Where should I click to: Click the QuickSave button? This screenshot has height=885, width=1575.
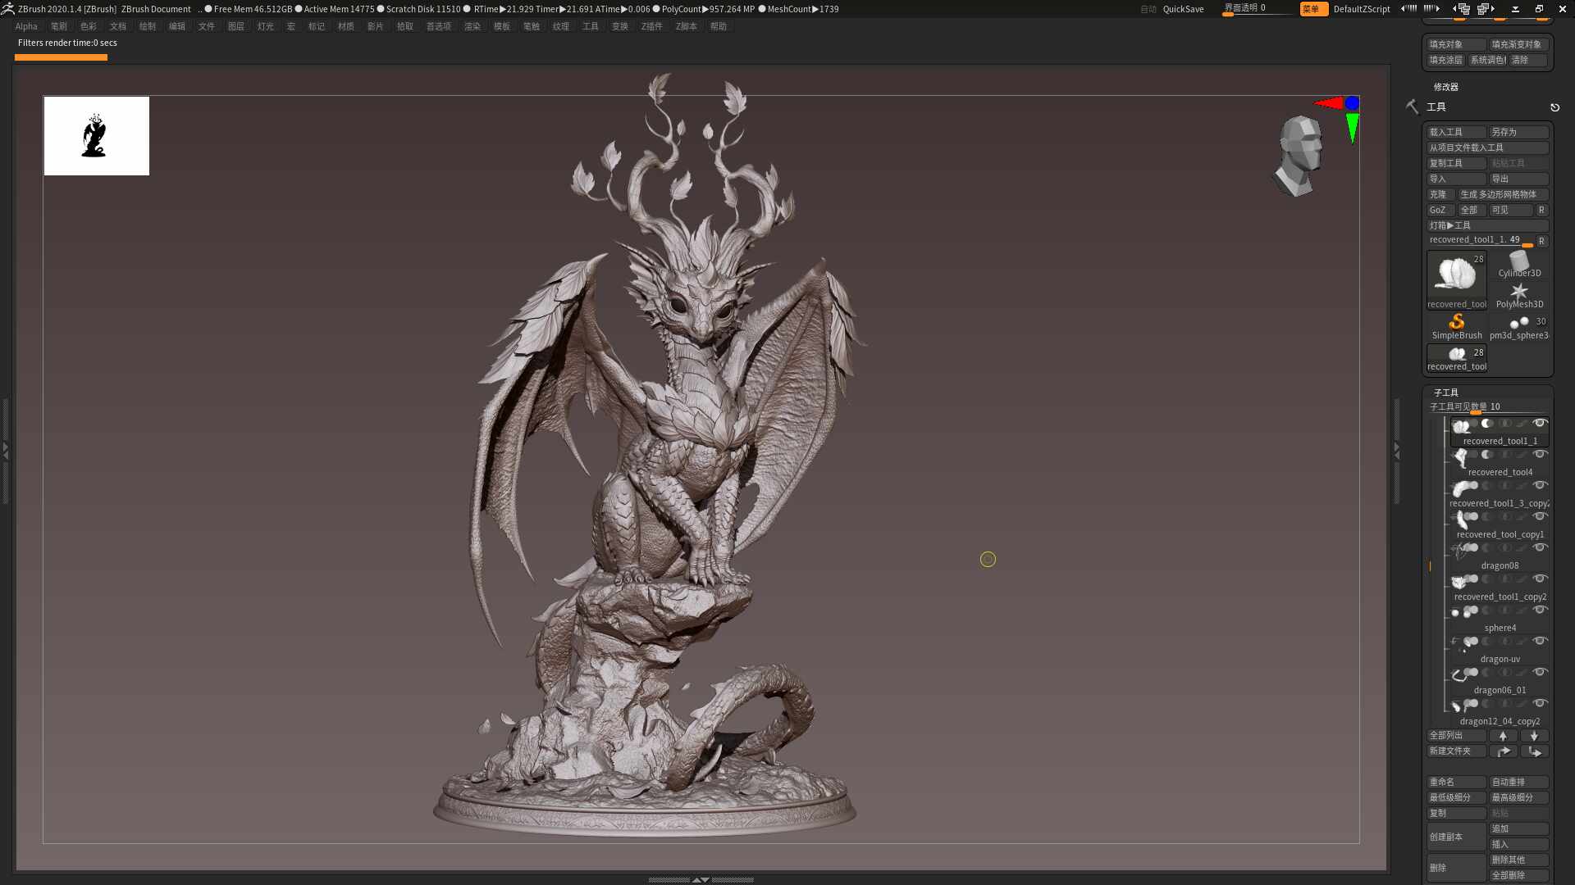[x=1183, y=9]
